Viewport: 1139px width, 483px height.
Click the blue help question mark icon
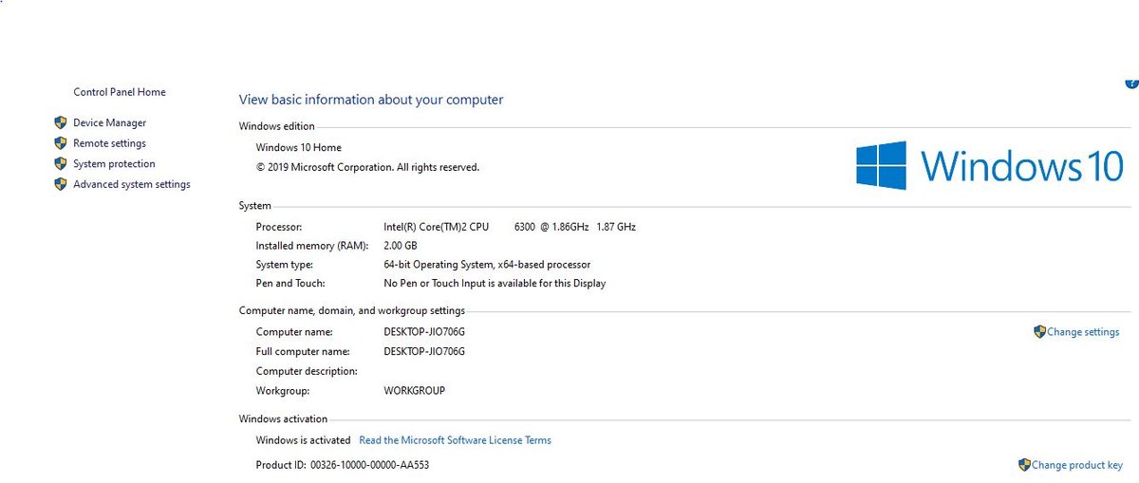(1132, 84)
